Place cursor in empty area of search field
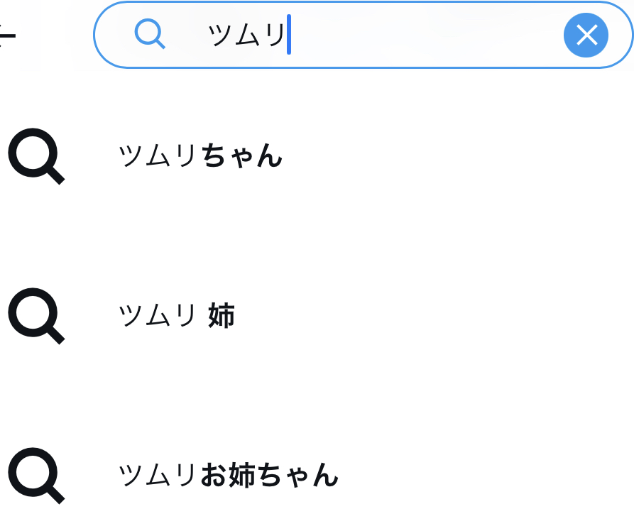This screenshot has width=634, height=509. [426, 35]
